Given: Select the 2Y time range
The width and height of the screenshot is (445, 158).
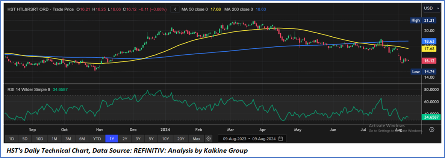Looking at the screenshot, I should (x=124, y=139).
